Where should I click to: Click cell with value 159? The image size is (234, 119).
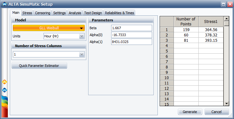click(186, 30)
